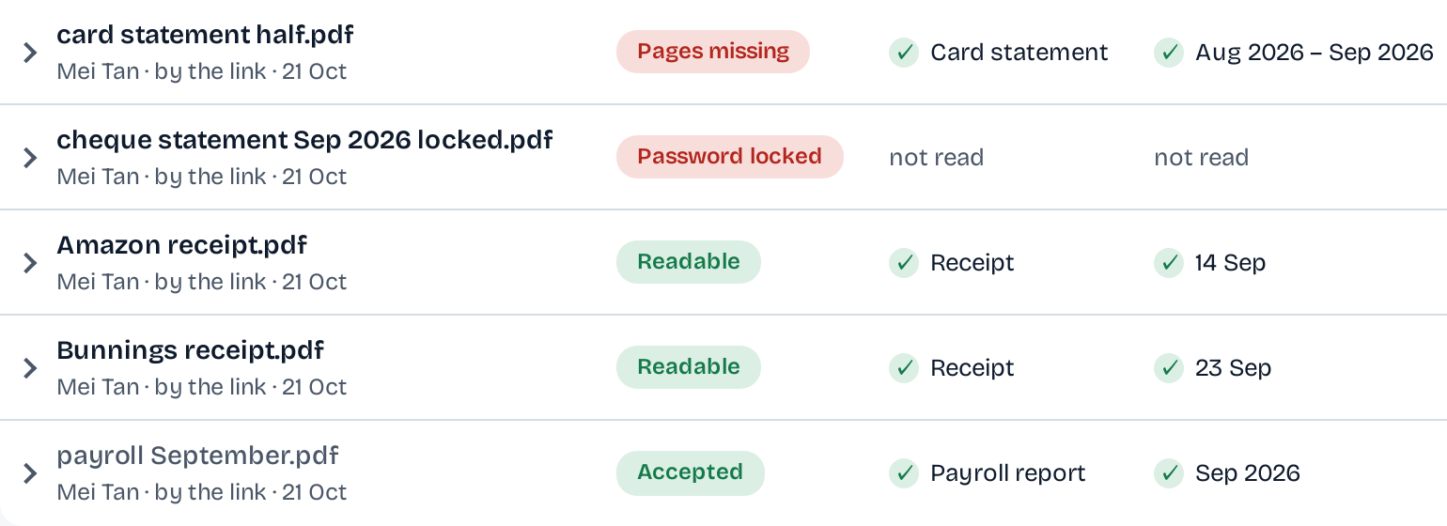Click the check icon beside Payroll report
Screen dimensions: 1447x526
coord(904,473)
